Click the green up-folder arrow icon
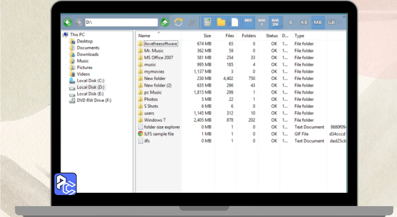The height and width of the screenshot is (217, 397). tap(165, 22)
